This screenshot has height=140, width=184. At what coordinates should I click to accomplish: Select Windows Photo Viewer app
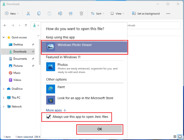coord(84,47)
